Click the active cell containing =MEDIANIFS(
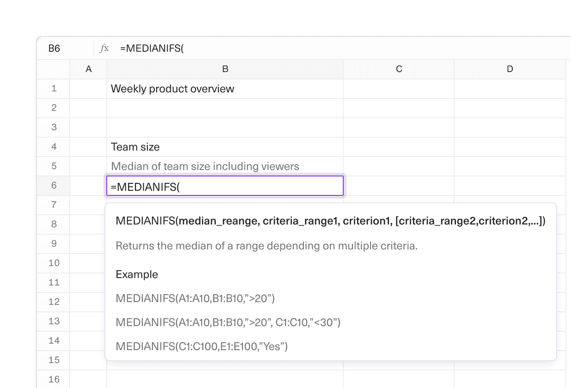 coord(225,185)
